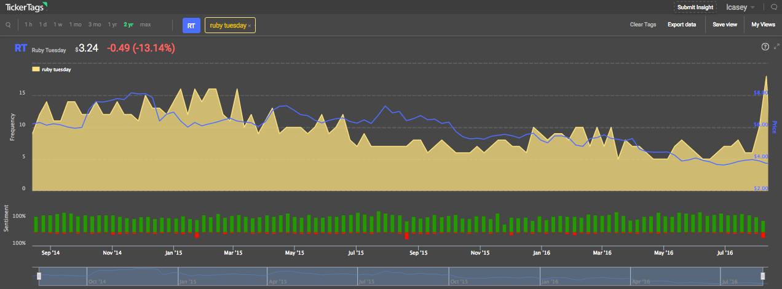Click the Apr '16 navigator label

tap(641, 282)
